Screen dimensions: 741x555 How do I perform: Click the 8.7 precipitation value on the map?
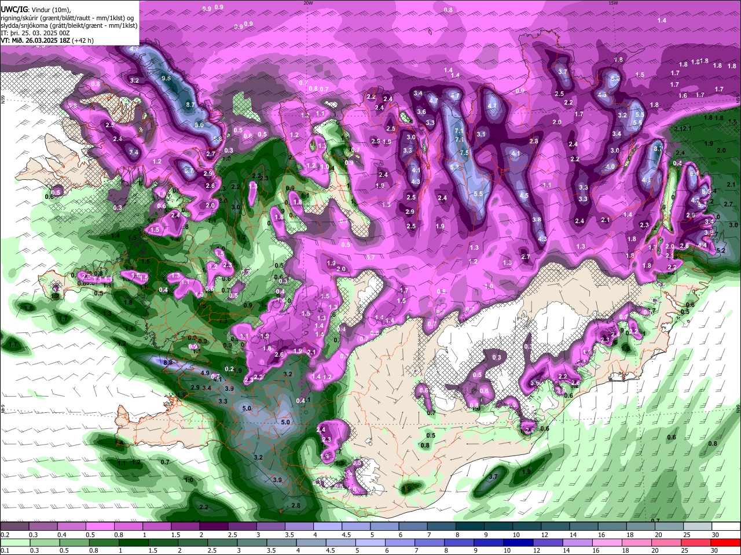tap(190, 105)
